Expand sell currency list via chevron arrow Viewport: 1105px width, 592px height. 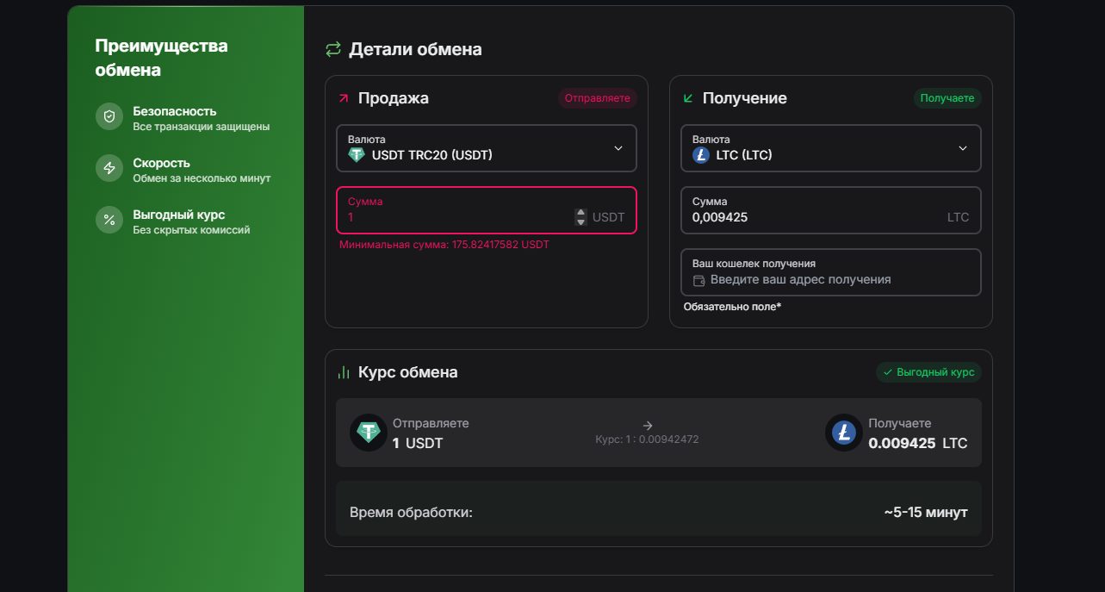click(x=618, y=148)
